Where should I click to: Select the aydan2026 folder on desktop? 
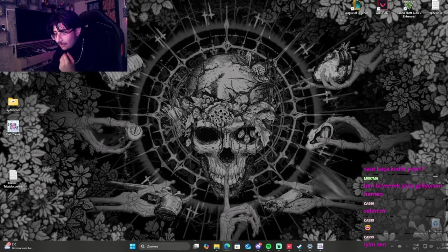coord(13,105)
